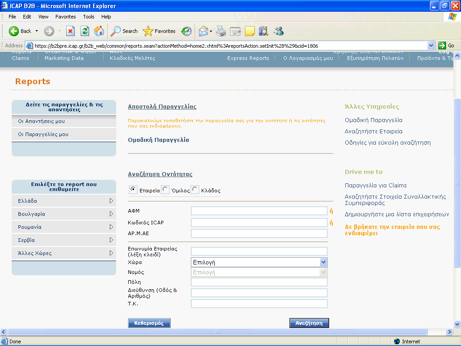Open the Search toolbar button
The height and width of the screenshot is (346, 461).
[124, 31]
